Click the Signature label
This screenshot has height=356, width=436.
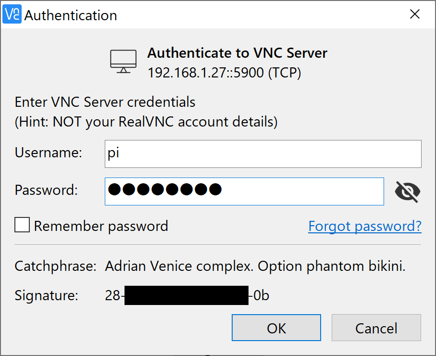(x=46, y=295)
